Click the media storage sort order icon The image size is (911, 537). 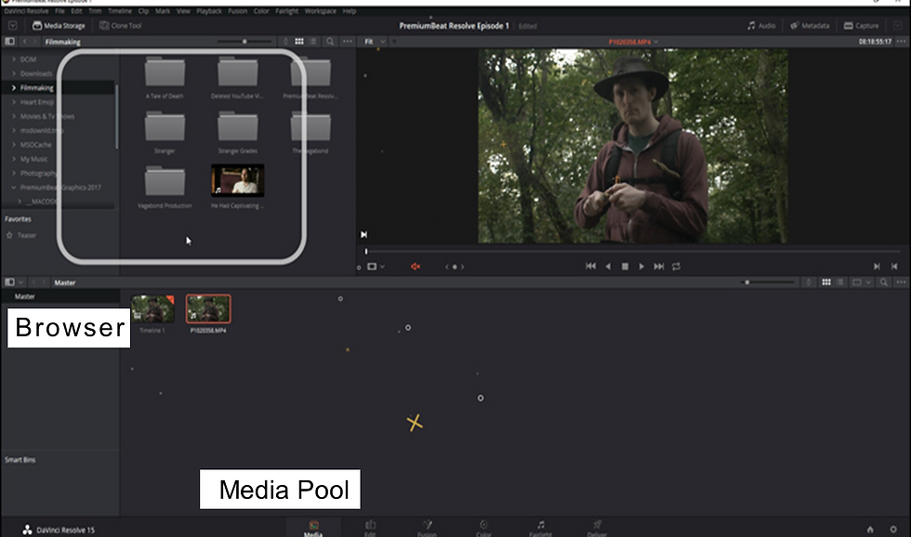click(x=285, y=42)
